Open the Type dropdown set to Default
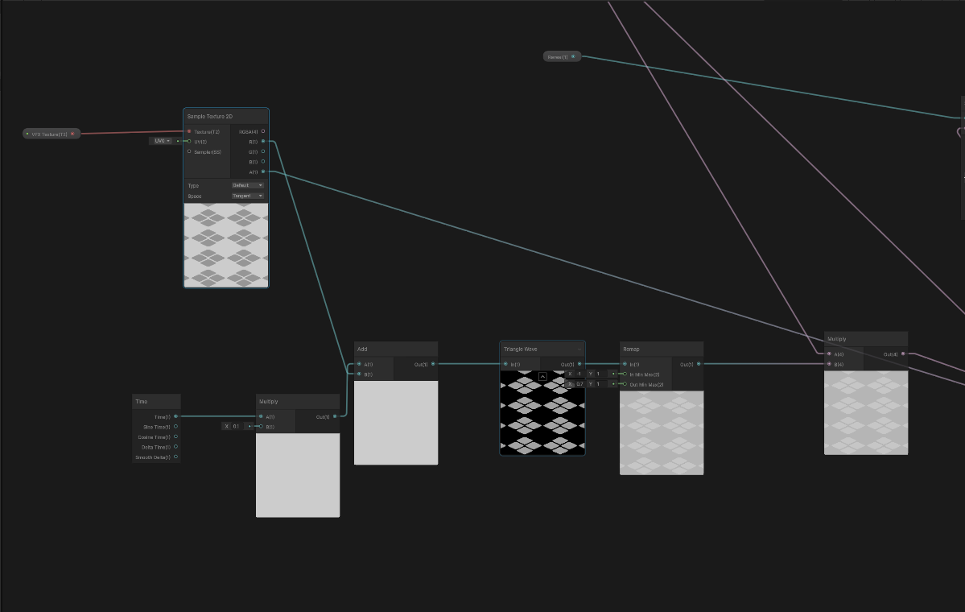 coord(247,185)
